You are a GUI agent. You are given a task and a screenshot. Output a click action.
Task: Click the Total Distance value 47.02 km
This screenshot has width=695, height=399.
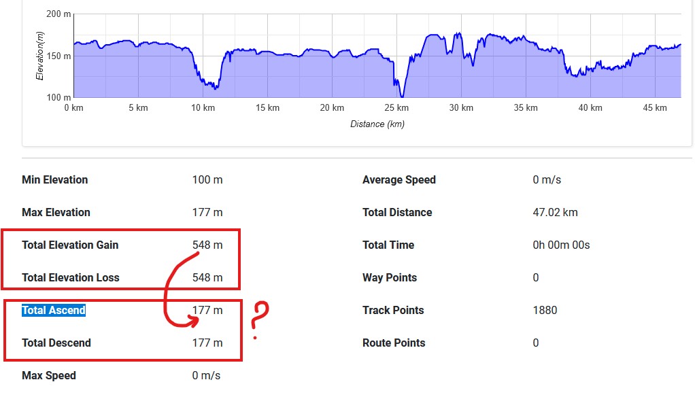click(x=555, y=213)
